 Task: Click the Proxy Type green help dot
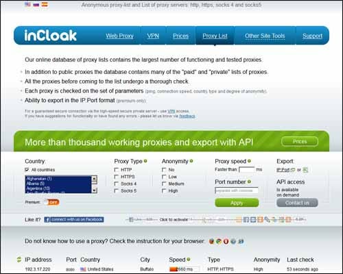[x=145, y=161]
